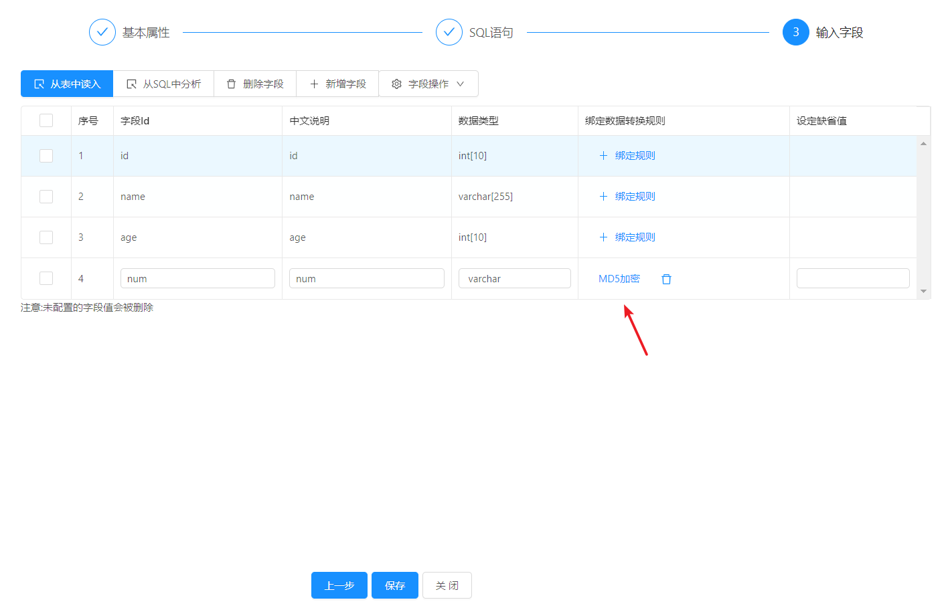The image size is (950, 614).
Task: Click the SQL语句 step checkmark icon
Action: point(449,32)
